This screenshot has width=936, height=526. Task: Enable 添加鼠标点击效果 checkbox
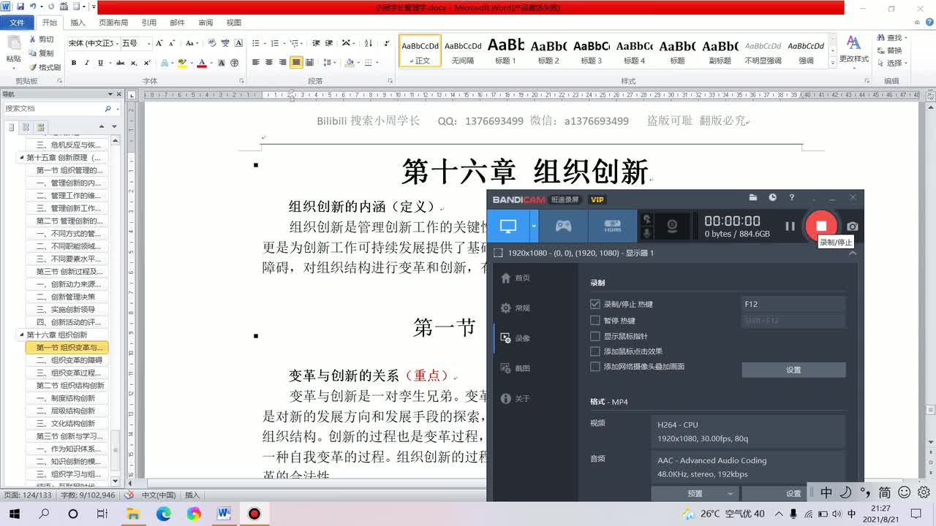[595, 351]
